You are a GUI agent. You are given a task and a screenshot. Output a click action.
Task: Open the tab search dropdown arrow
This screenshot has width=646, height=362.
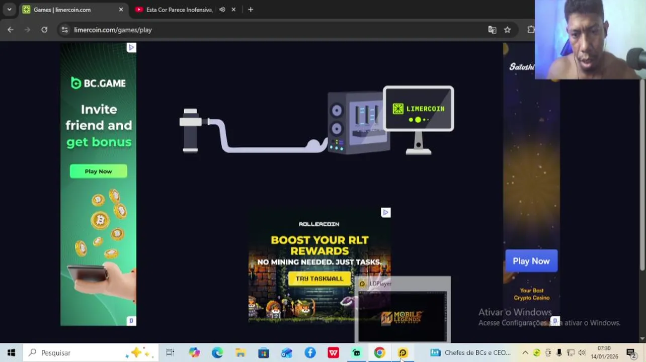(x=9, y=10)
